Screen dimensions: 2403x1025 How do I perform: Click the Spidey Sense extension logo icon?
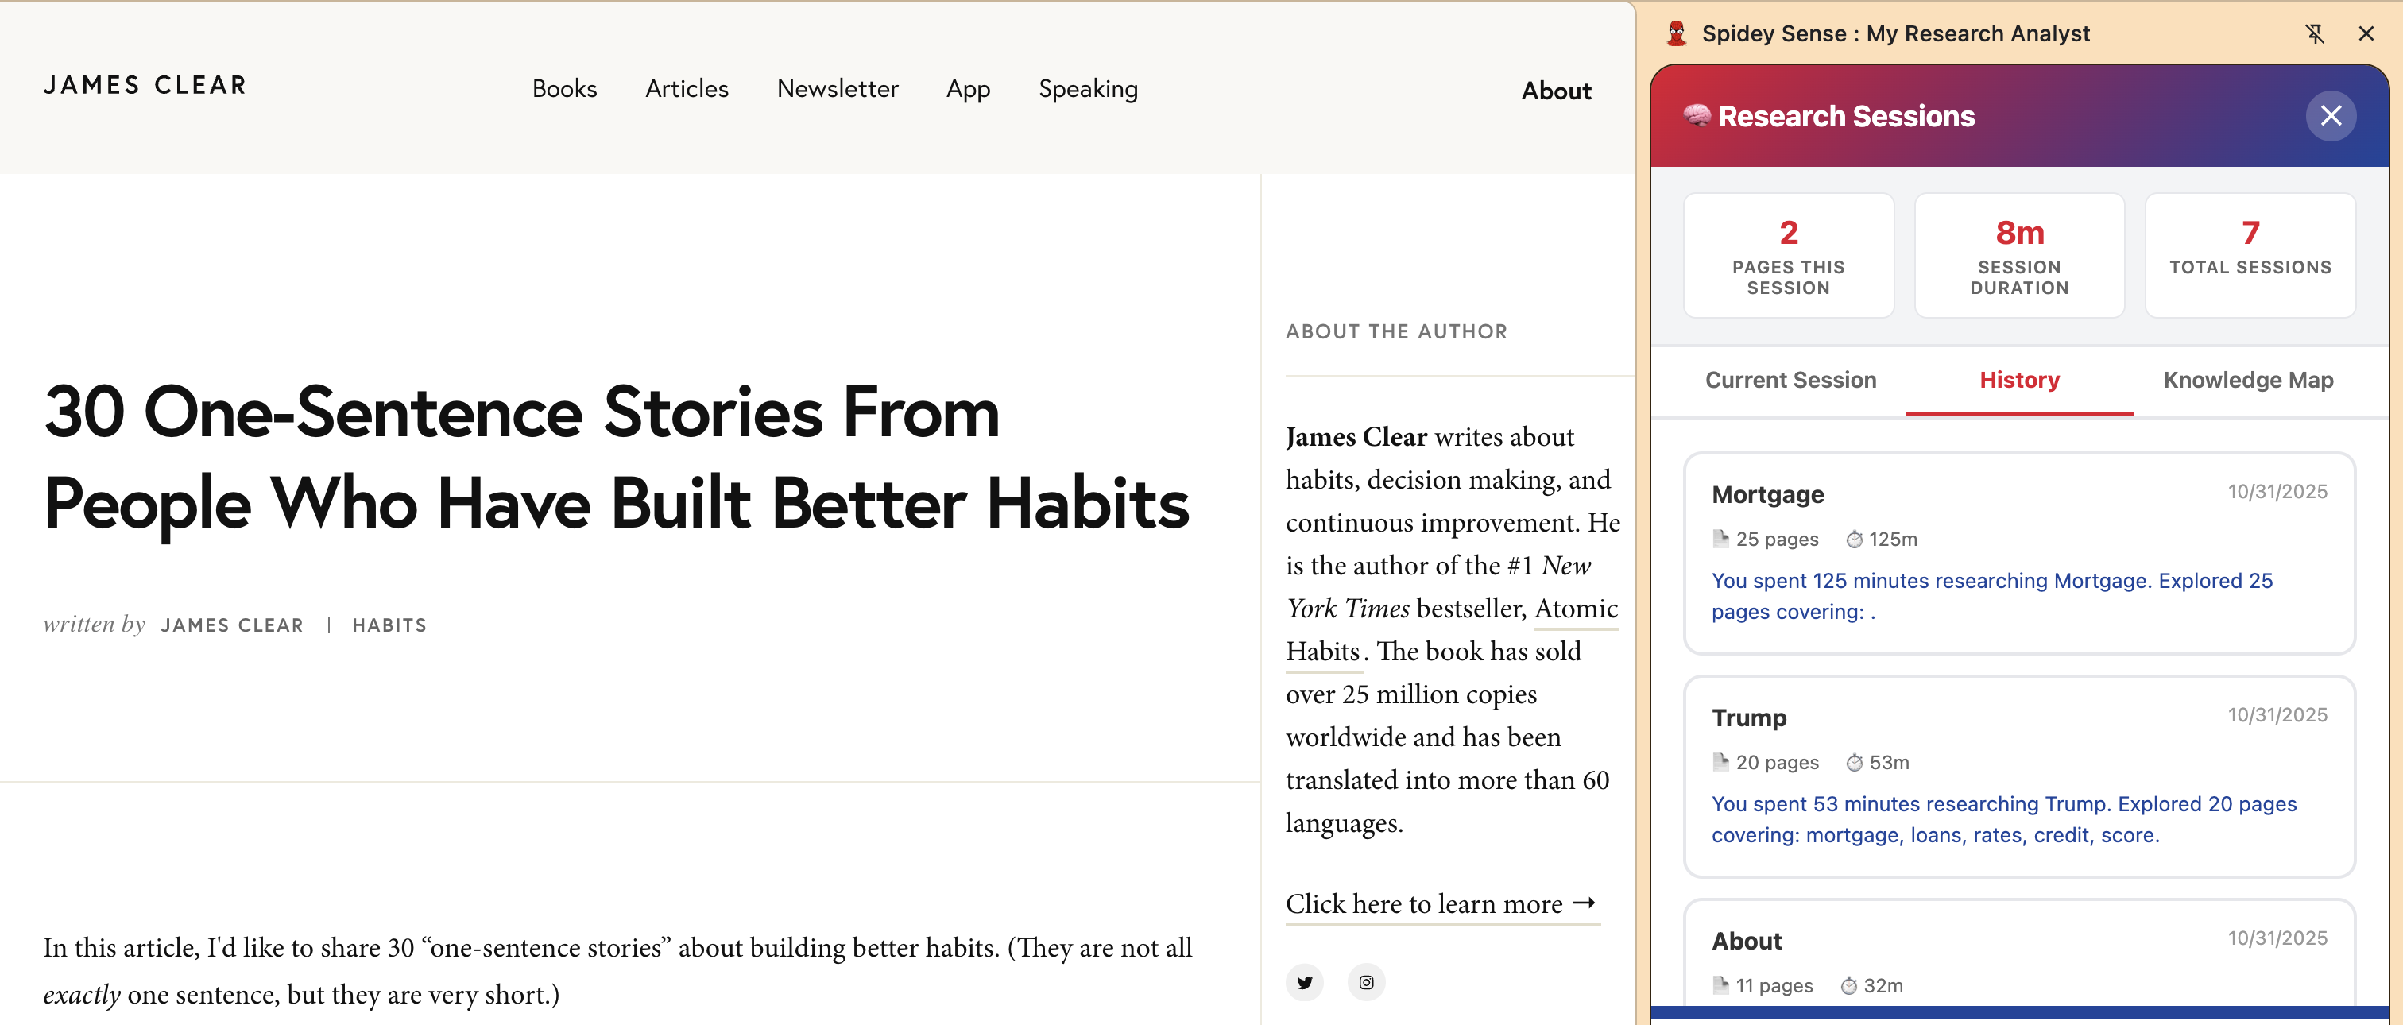(1677, 33)
